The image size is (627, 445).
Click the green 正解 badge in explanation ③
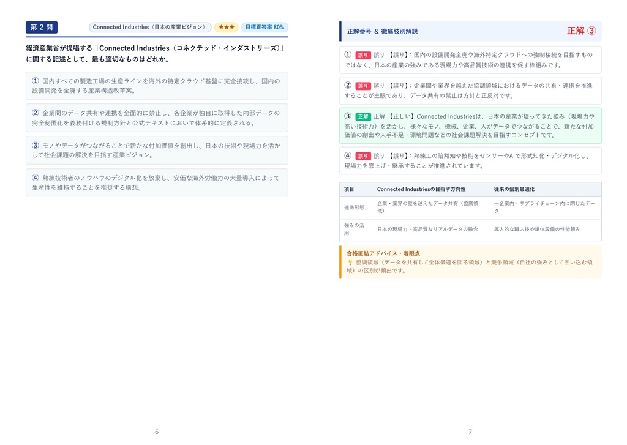pos(363,116)
